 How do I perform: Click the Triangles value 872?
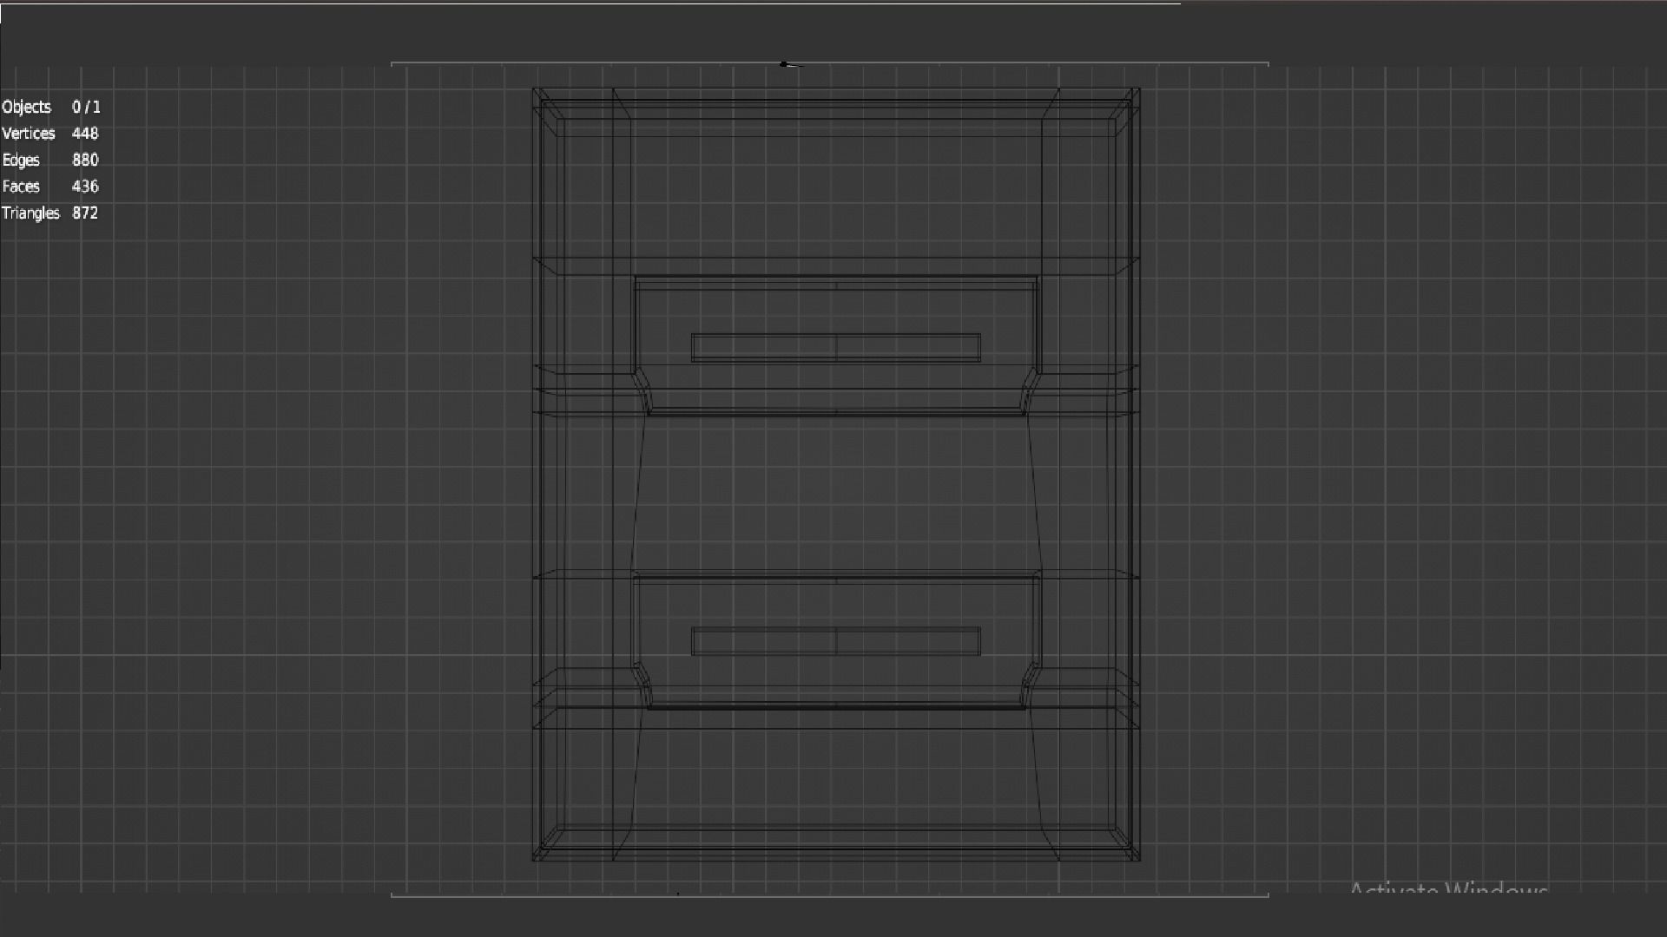click(x=85, y=213)
